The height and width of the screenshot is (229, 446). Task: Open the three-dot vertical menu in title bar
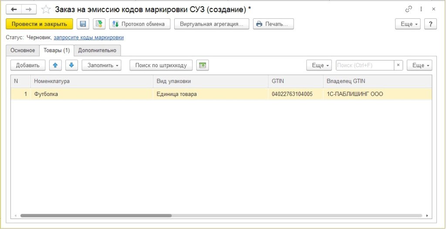421,9
